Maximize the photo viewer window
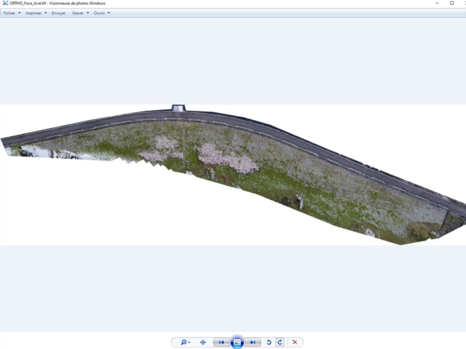Viewport: 466px width, 349px height. point(451,3)
